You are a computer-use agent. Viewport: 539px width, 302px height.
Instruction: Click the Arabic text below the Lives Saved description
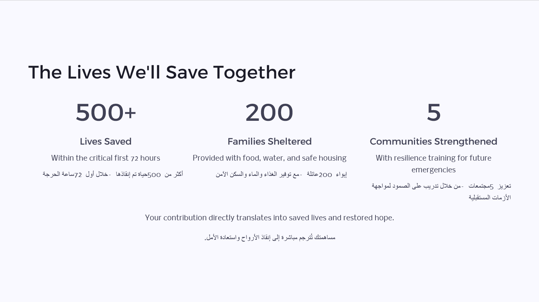point(113,174)
